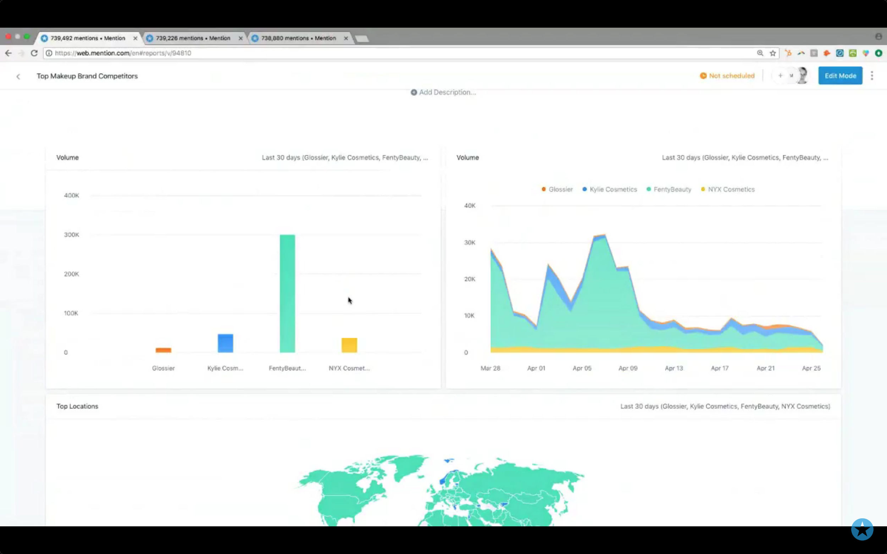Reload the current page
Image resolution: width=887 pixels, height=554 pixels.
point(34,53)
